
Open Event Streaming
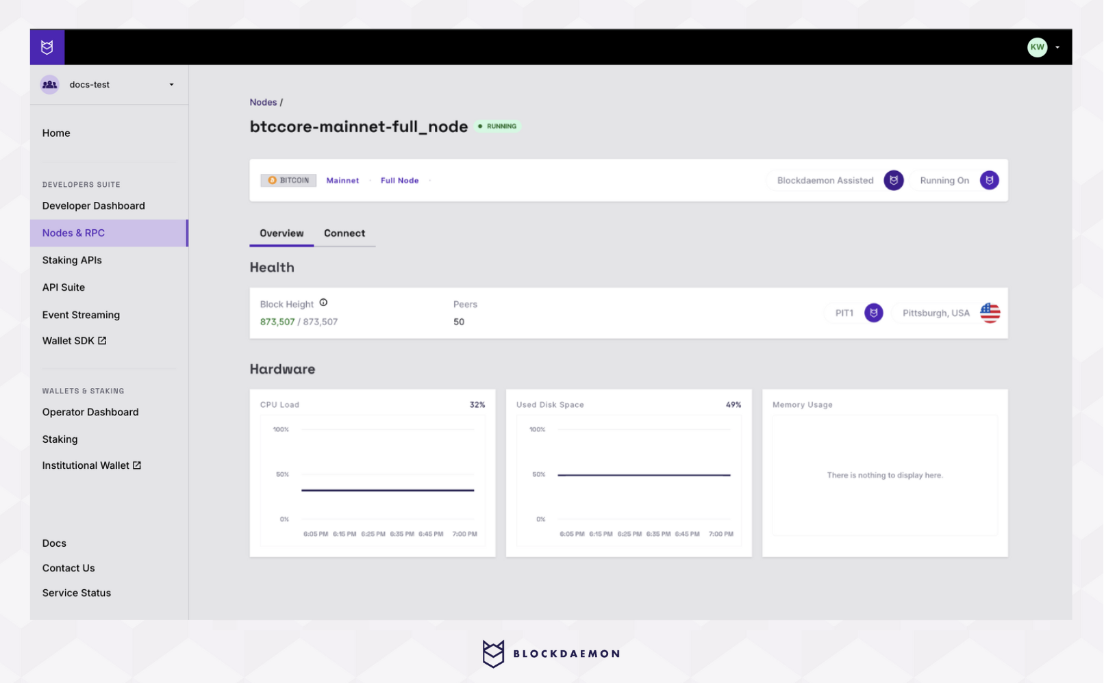(81, 315)
